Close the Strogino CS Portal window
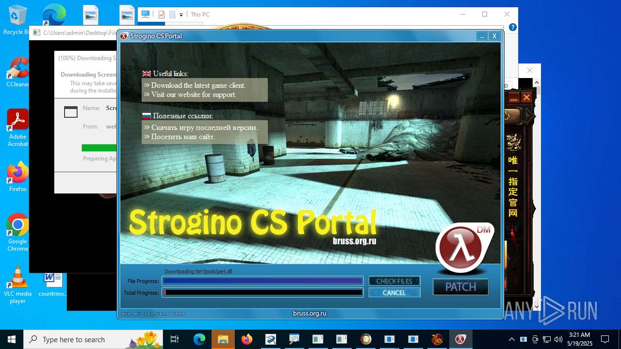621x349 pixels. click(494, 36)
